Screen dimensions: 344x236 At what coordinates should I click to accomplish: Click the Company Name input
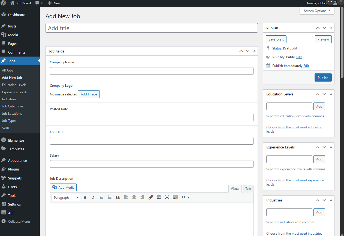pos(152,71)
